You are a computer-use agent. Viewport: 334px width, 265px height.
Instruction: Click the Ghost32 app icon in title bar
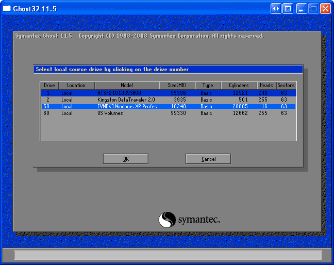coord(7,8)
